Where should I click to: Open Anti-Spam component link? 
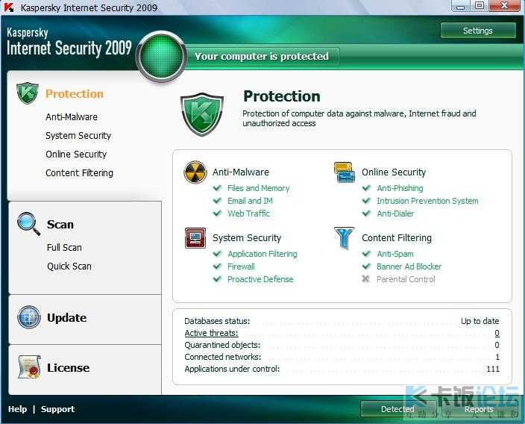pos(395,254)
